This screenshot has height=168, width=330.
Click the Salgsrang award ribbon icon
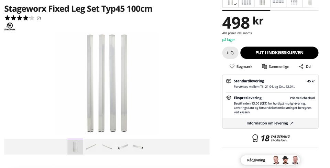click(x=255, y=138)
